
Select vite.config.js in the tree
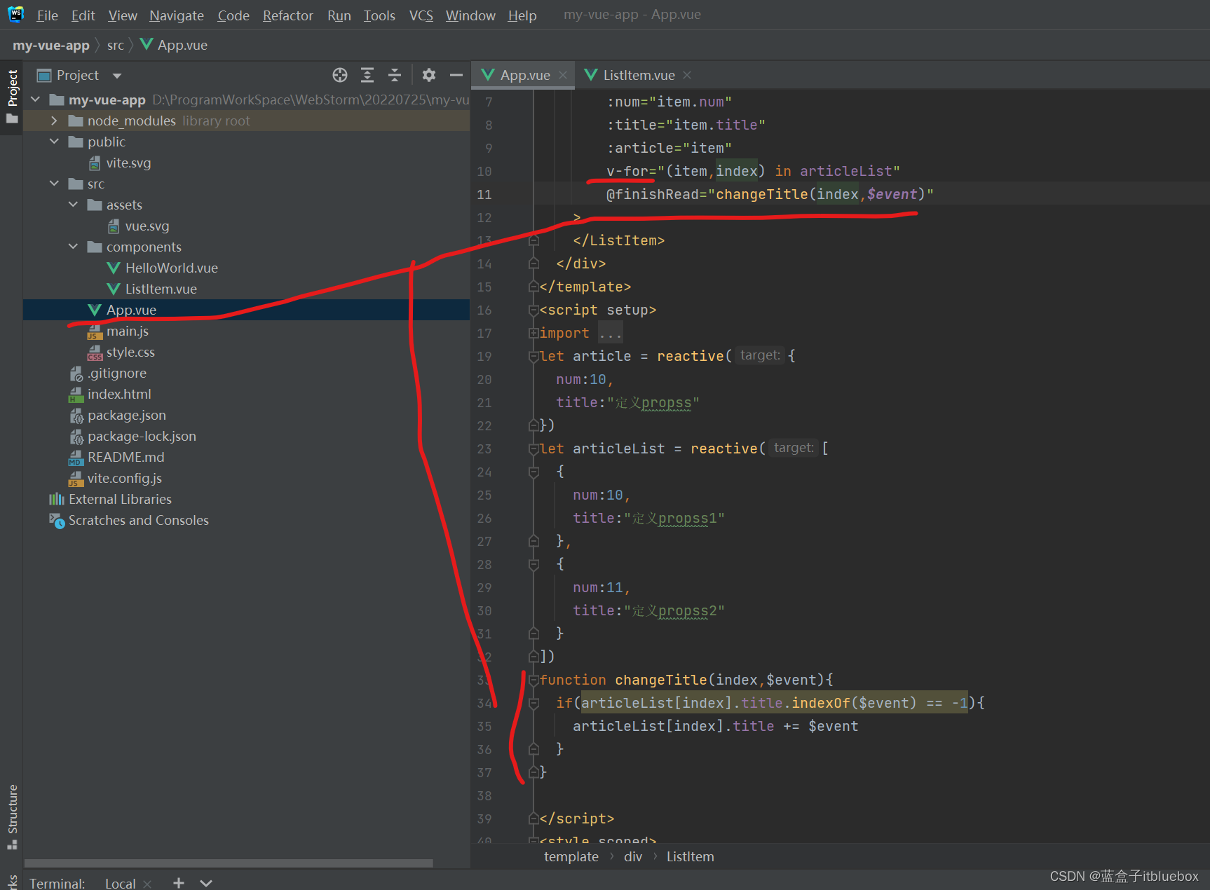(125, 478)
